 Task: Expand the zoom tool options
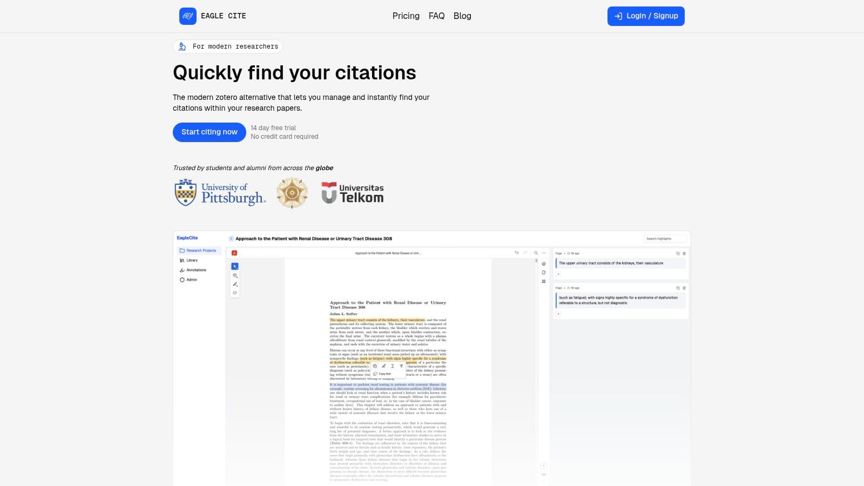coord(235,275)
